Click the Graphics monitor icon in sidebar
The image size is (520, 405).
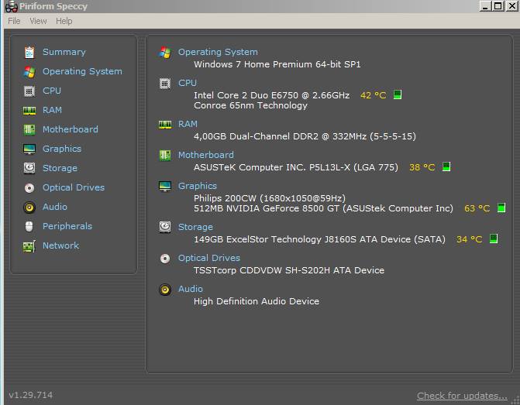click(29, 149)
